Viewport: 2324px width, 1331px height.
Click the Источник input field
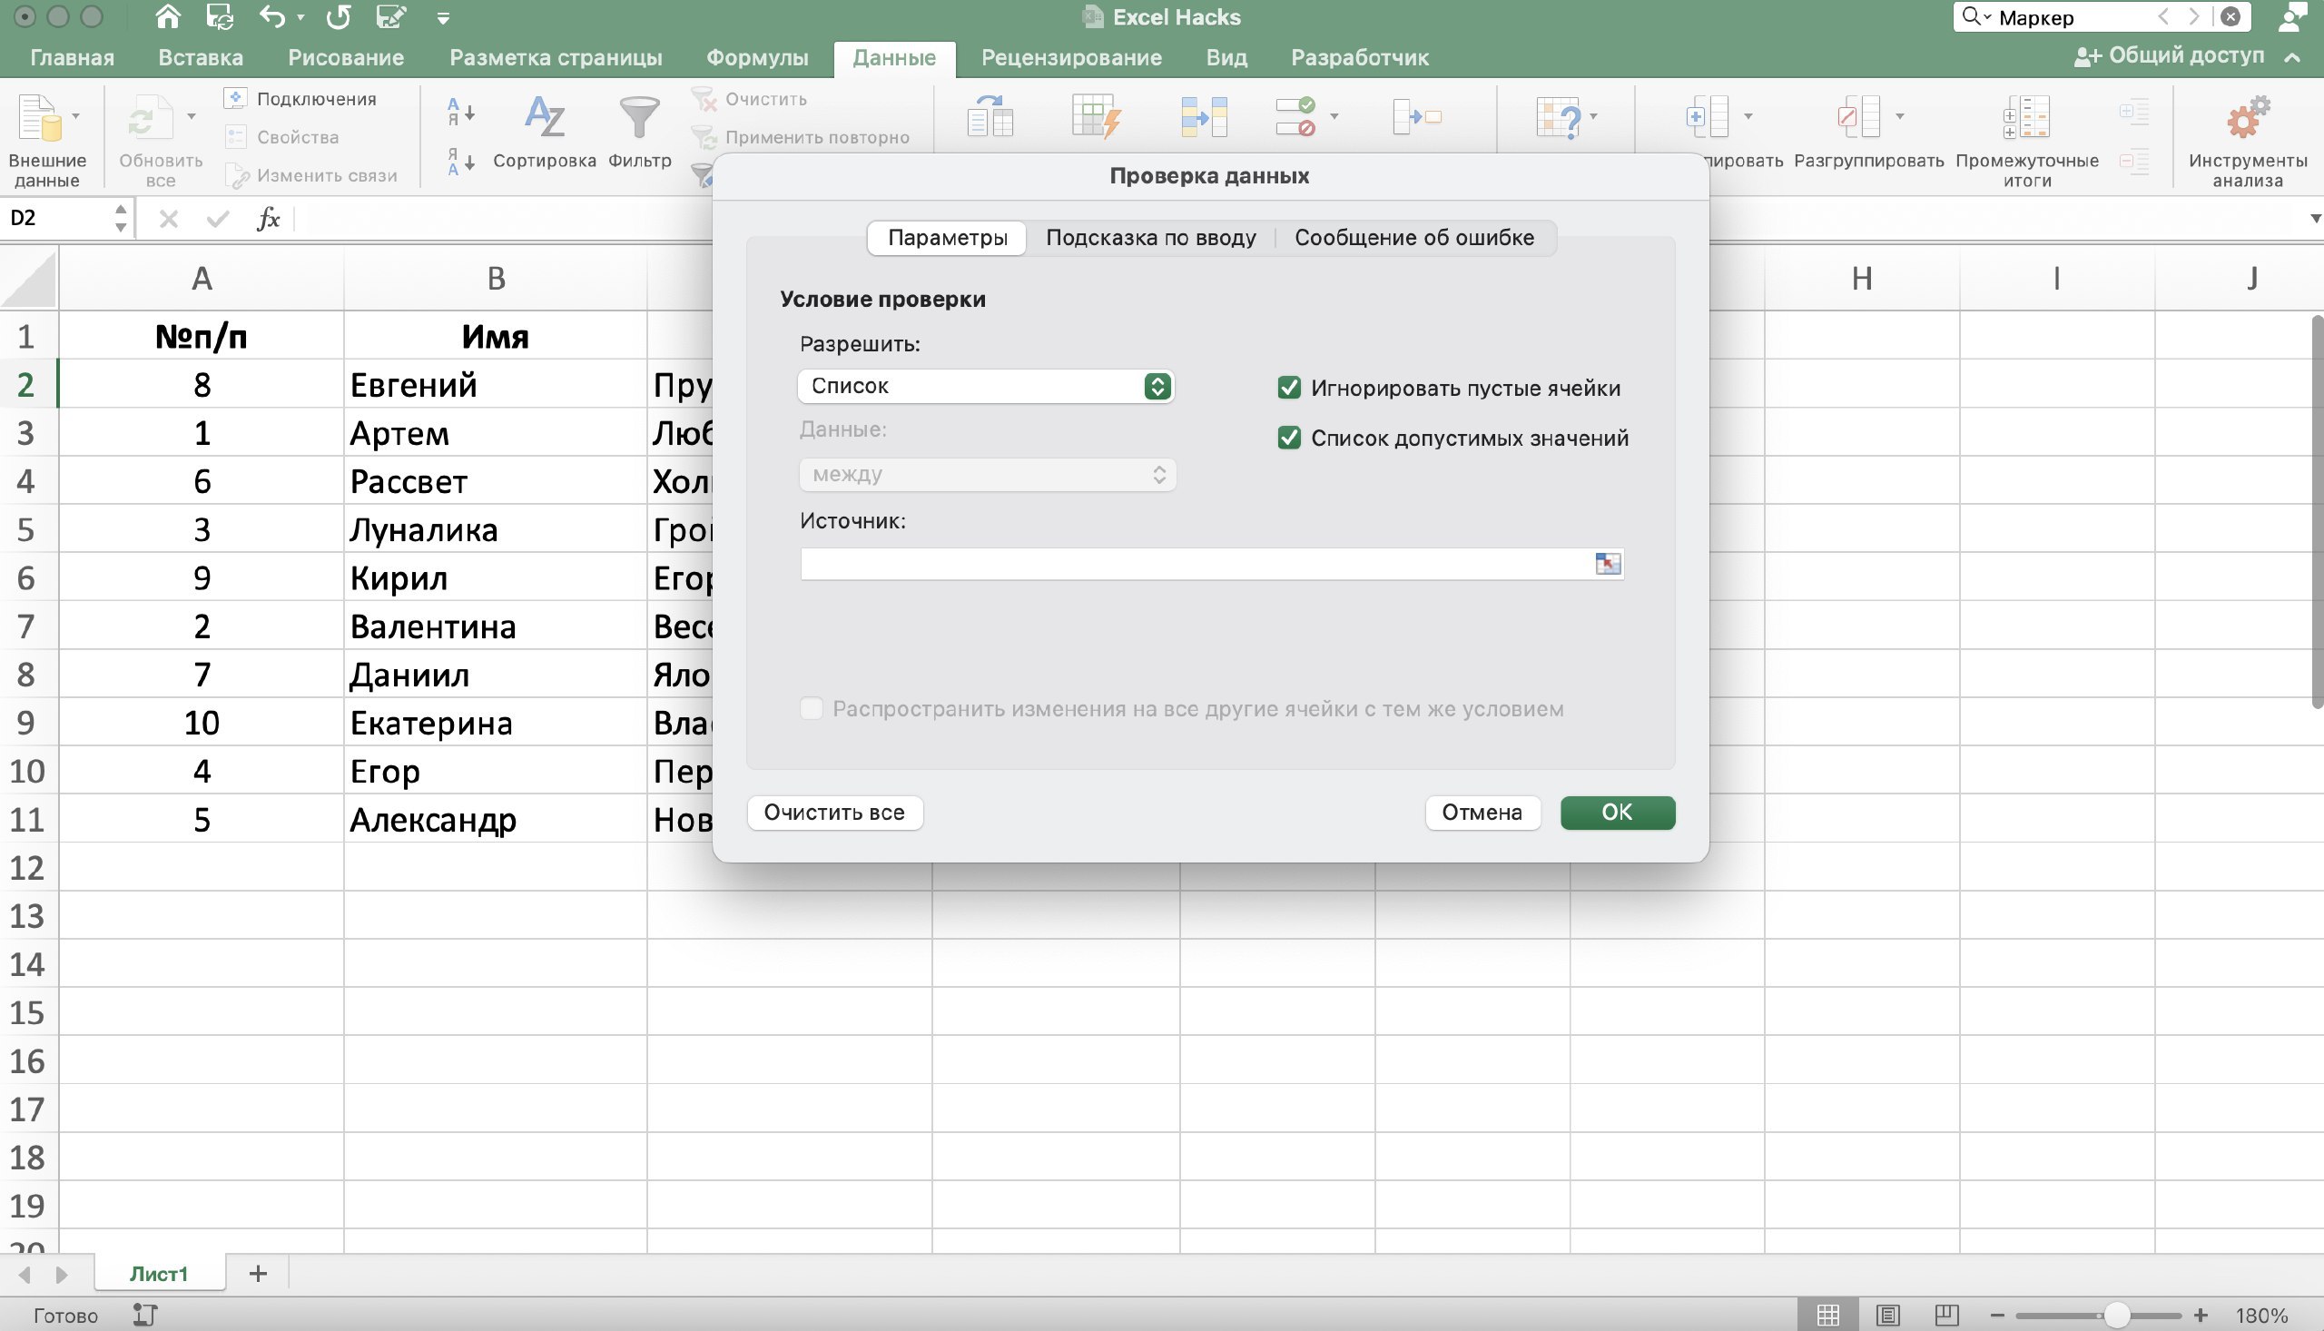[1196, 564]
